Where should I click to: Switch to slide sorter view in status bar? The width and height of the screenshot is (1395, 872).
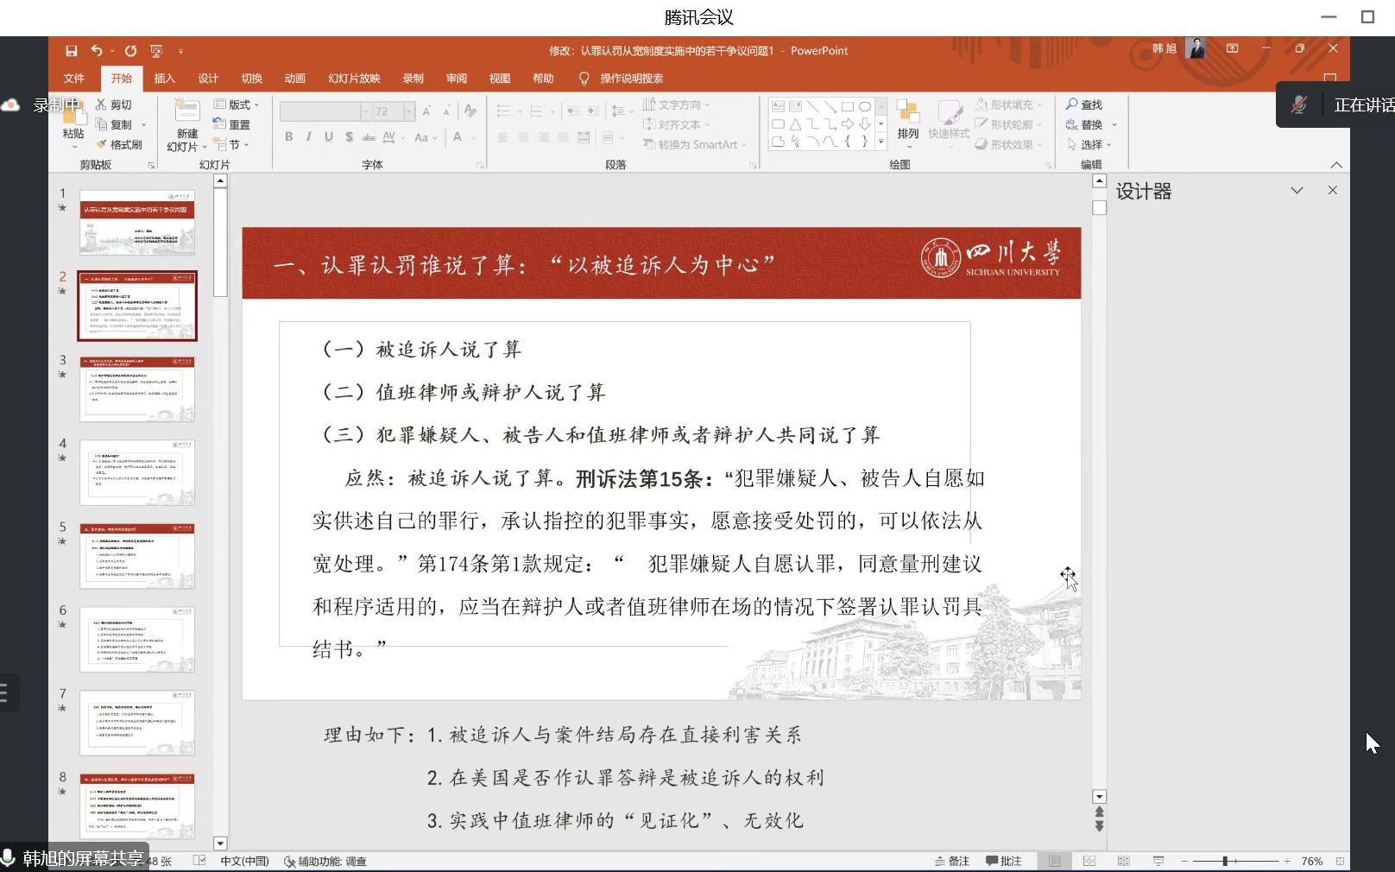1089,861
